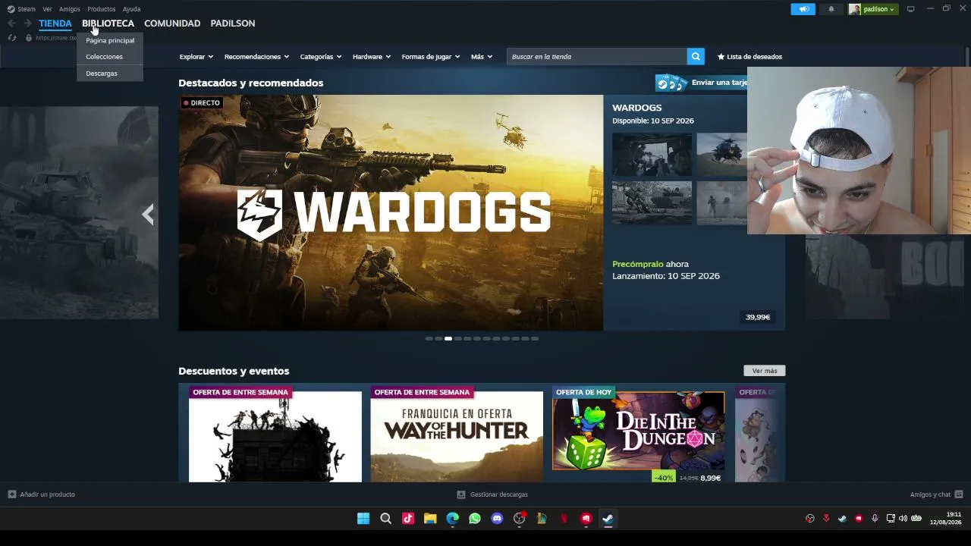Expand the Formas de jugar dropdown
The height and width of the screenshot is (546, 971).
431,57
